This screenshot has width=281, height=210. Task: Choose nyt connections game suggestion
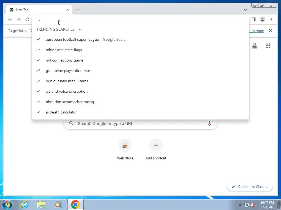point(140,60)
